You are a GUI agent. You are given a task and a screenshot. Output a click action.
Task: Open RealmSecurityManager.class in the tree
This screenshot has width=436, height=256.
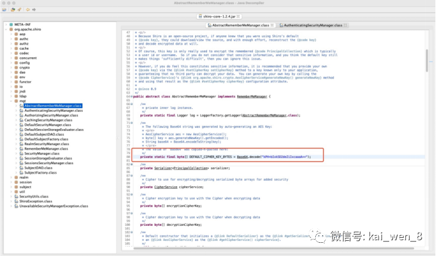point(47,144)
